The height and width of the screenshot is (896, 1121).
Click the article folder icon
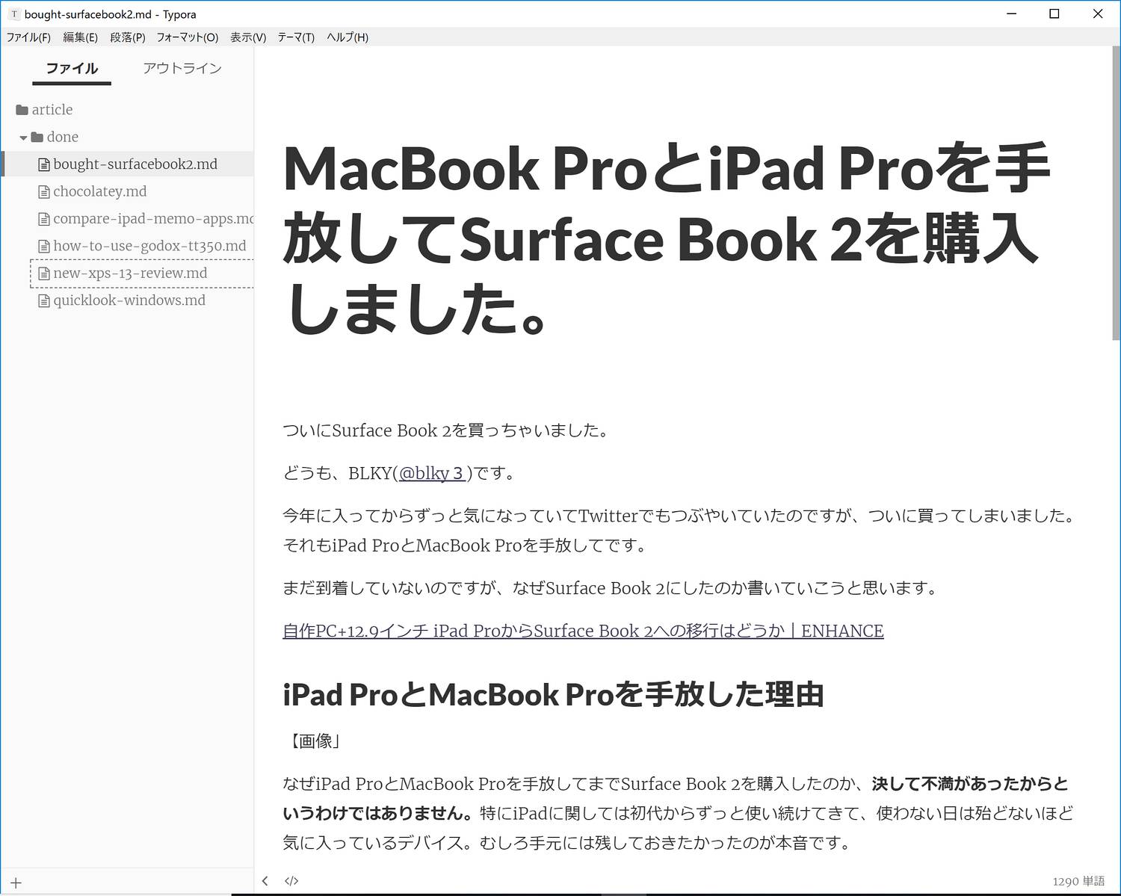point(22,110)
